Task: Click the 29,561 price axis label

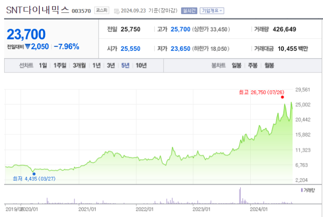Action: click(303, 90)
